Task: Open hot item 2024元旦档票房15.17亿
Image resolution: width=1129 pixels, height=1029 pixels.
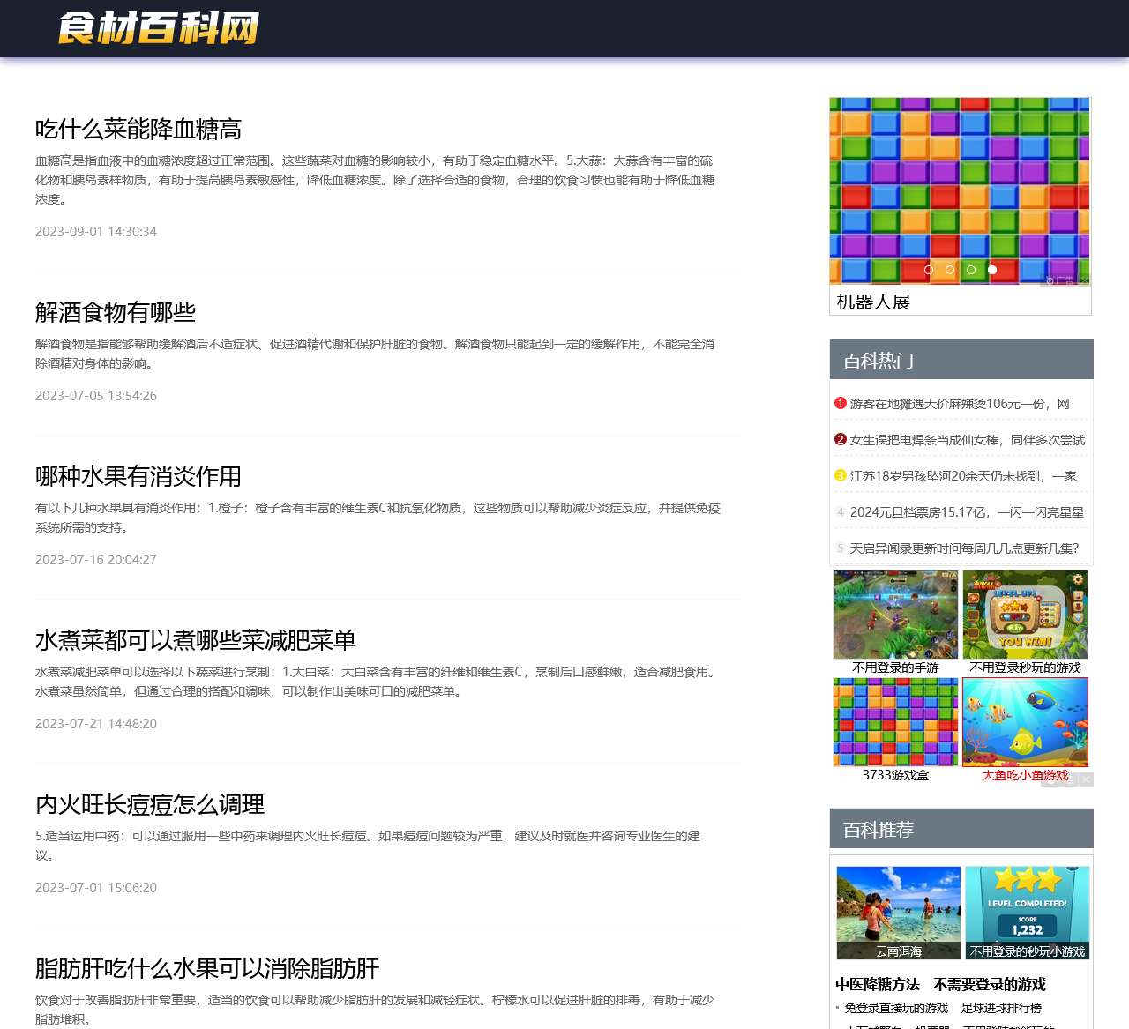Action: 967,511
